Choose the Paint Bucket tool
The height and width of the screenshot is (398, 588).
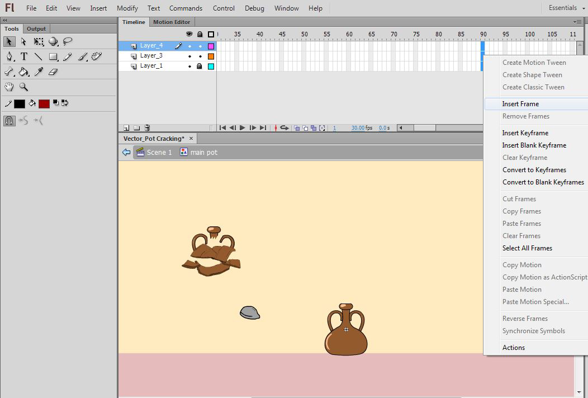(24, 72)
